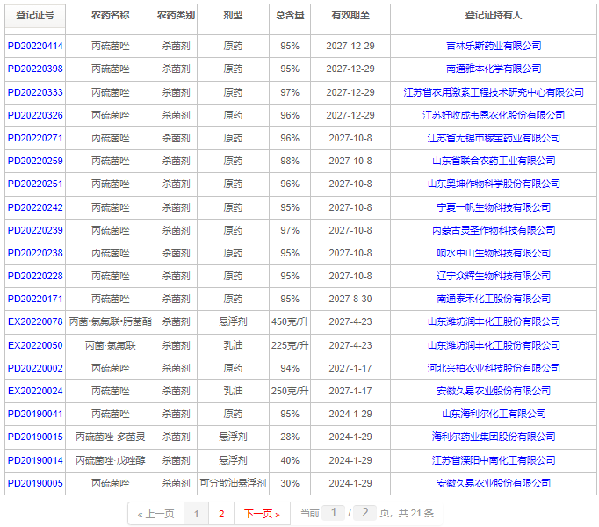Open holder 辽宁众辉生物科技有限公司

pos(494,276)
